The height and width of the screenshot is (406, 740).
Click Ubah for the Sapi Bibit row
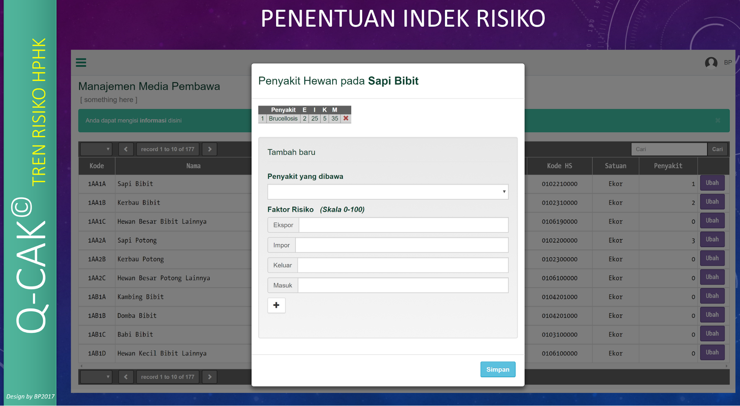pyautogui.click(x=712, y=183)
